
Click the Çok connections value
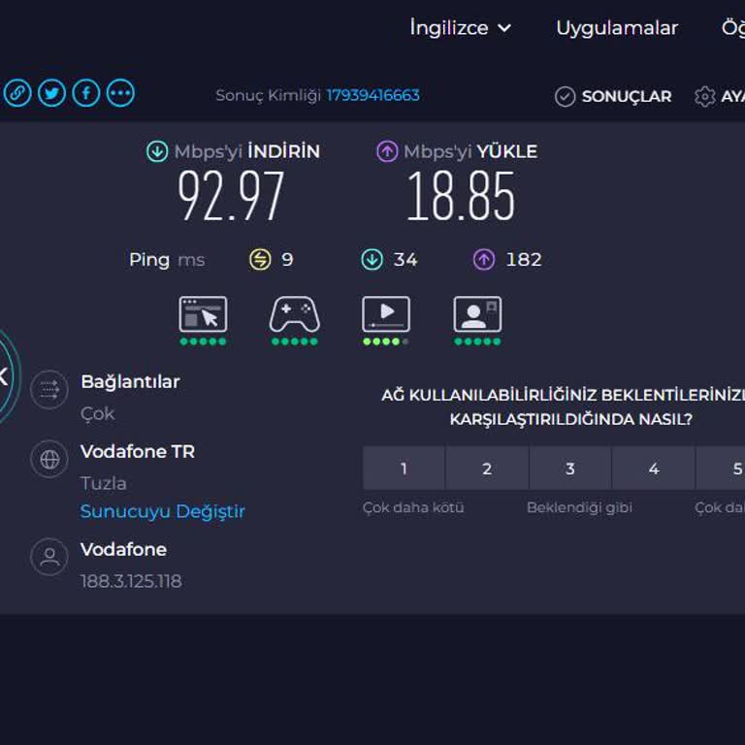point(97,413)
